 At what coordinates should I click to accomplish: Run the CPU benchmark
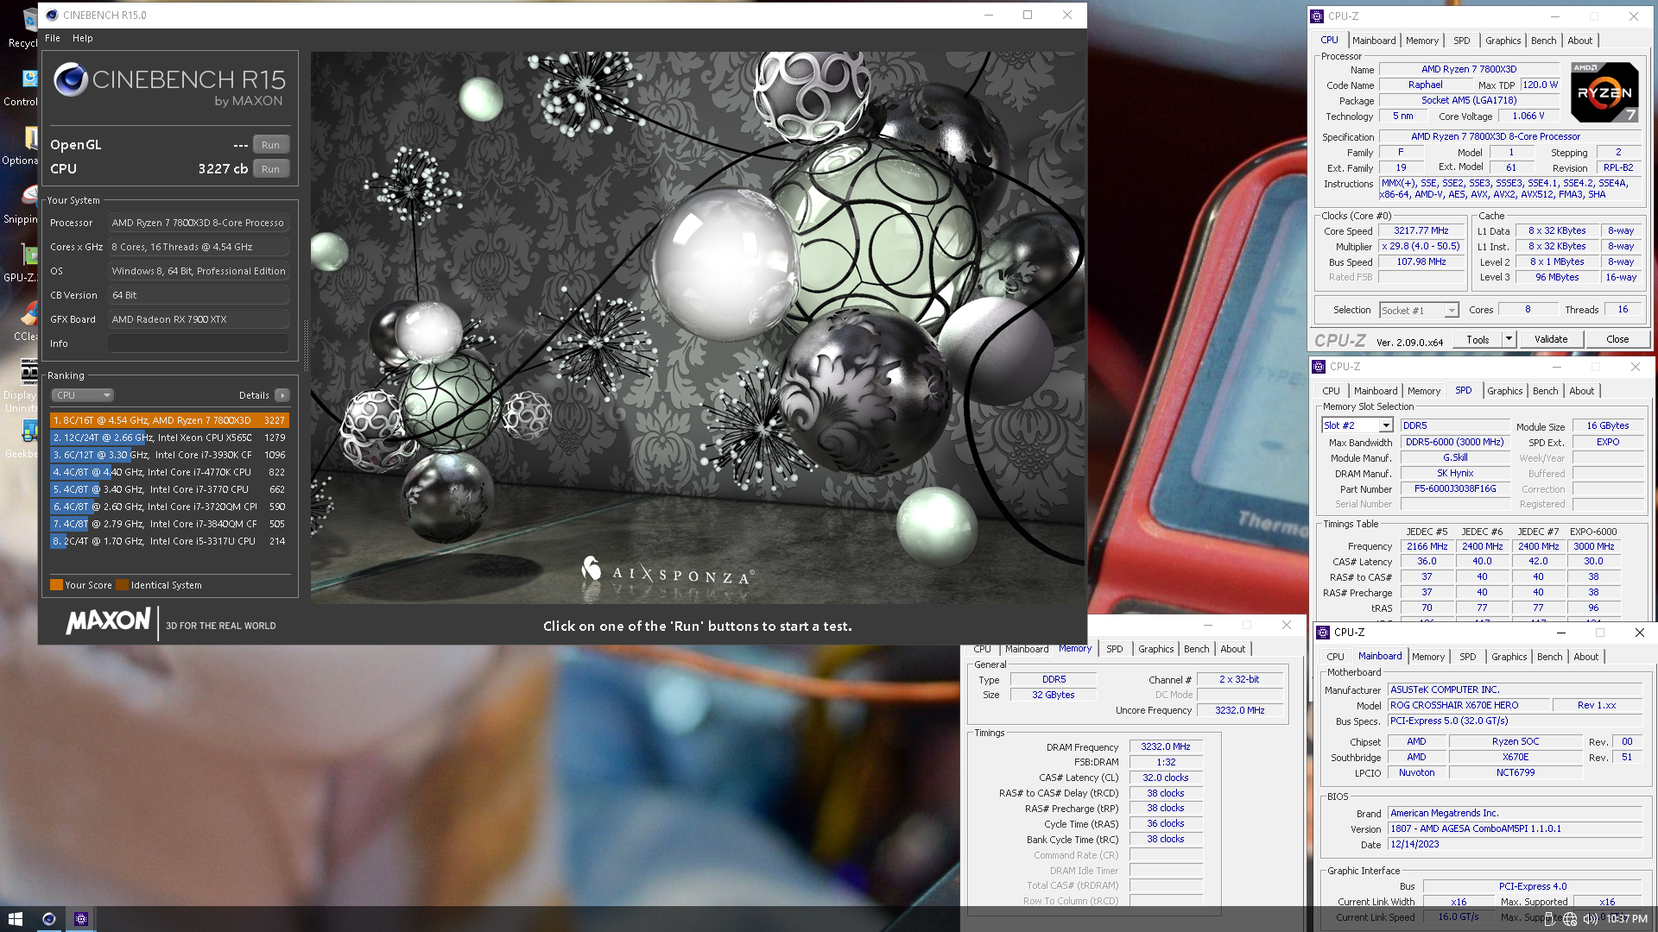click(x=270, y=169)
